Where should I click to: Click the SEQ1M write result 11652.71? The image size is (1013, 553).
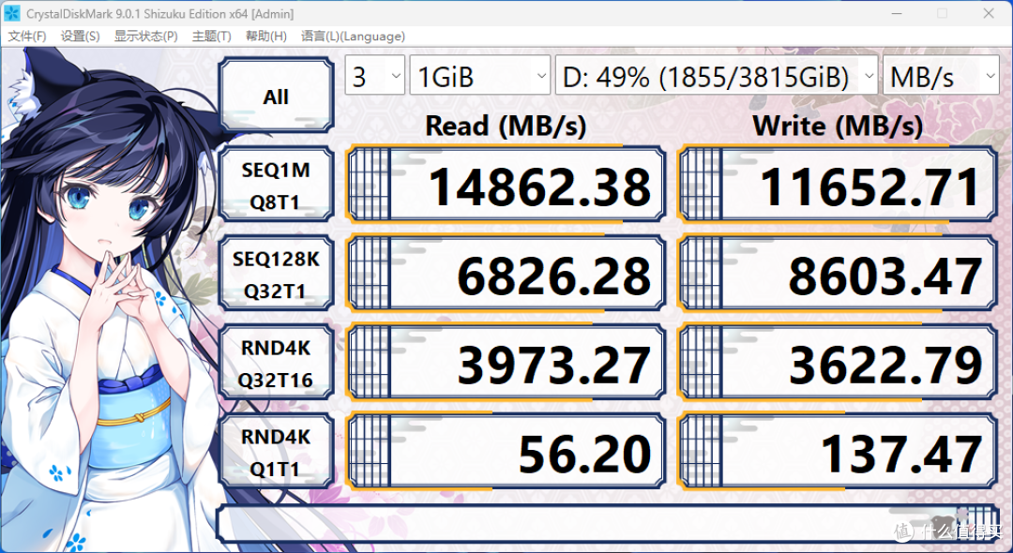pos(838,186)
